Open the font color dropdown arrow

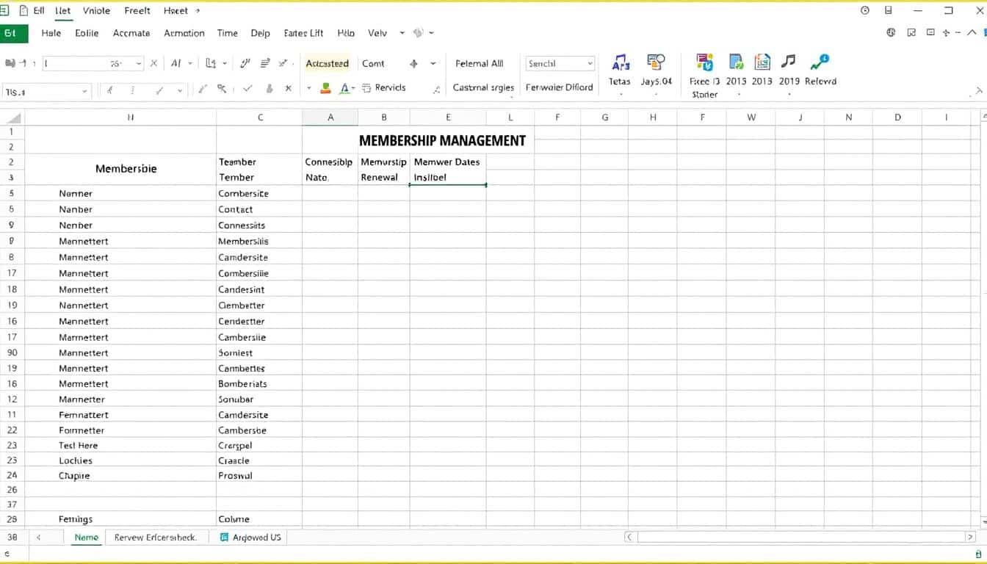[354, 88]
